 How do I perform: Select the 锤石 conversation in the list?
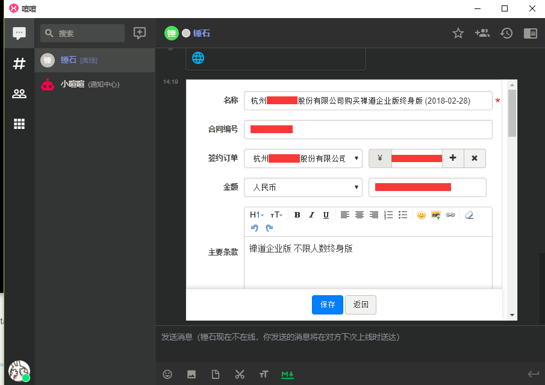[x=95, y=60]
